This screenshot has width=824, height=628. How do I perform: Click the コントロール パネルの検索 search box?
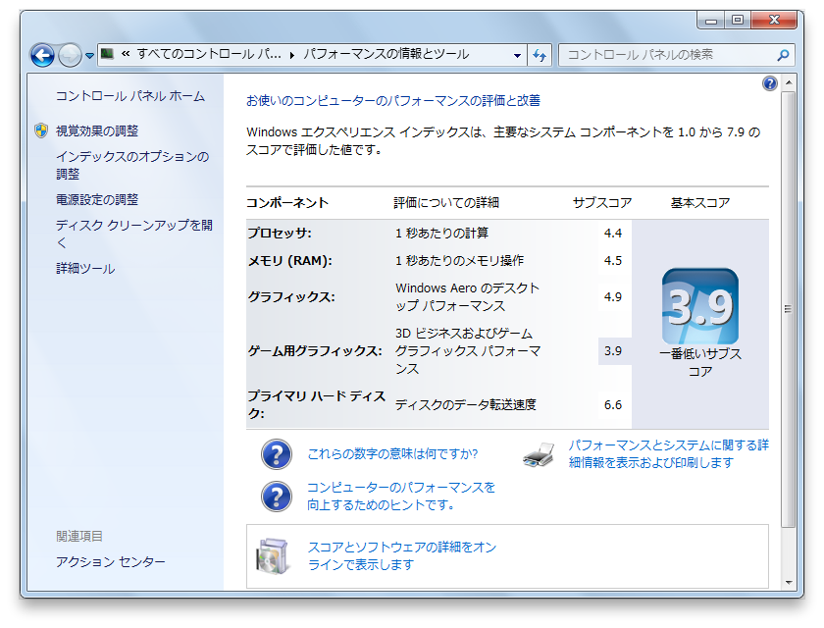pos(676,55)
